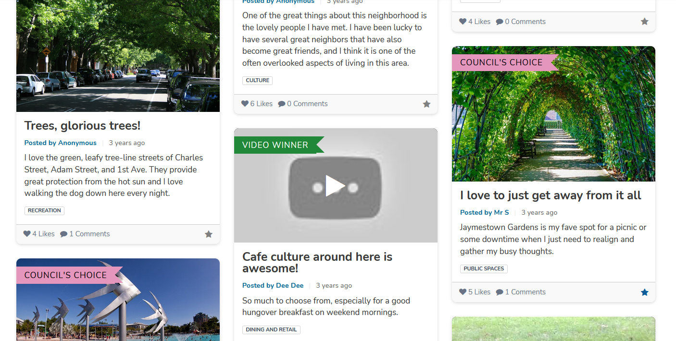Click 3 years ago under Cafe culture title
Image resolution: width=676 pixels, height=341 pixels.
point(334,285)
